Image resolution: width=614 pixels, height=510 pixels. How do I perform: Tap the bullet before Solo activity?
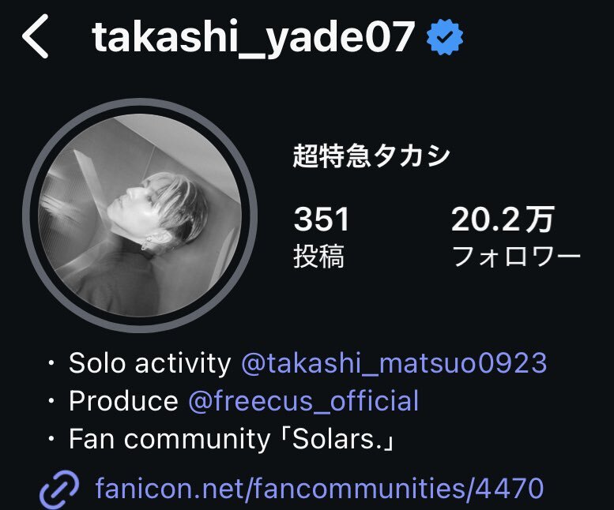(51, 363)
